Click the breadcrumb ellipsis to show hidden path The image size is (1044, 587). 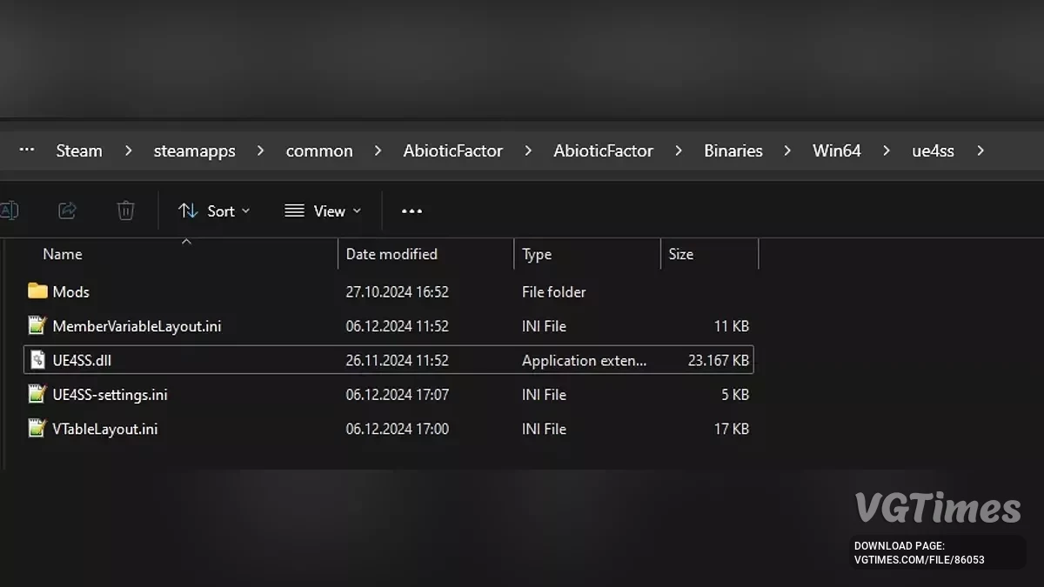tap(26, 150)
